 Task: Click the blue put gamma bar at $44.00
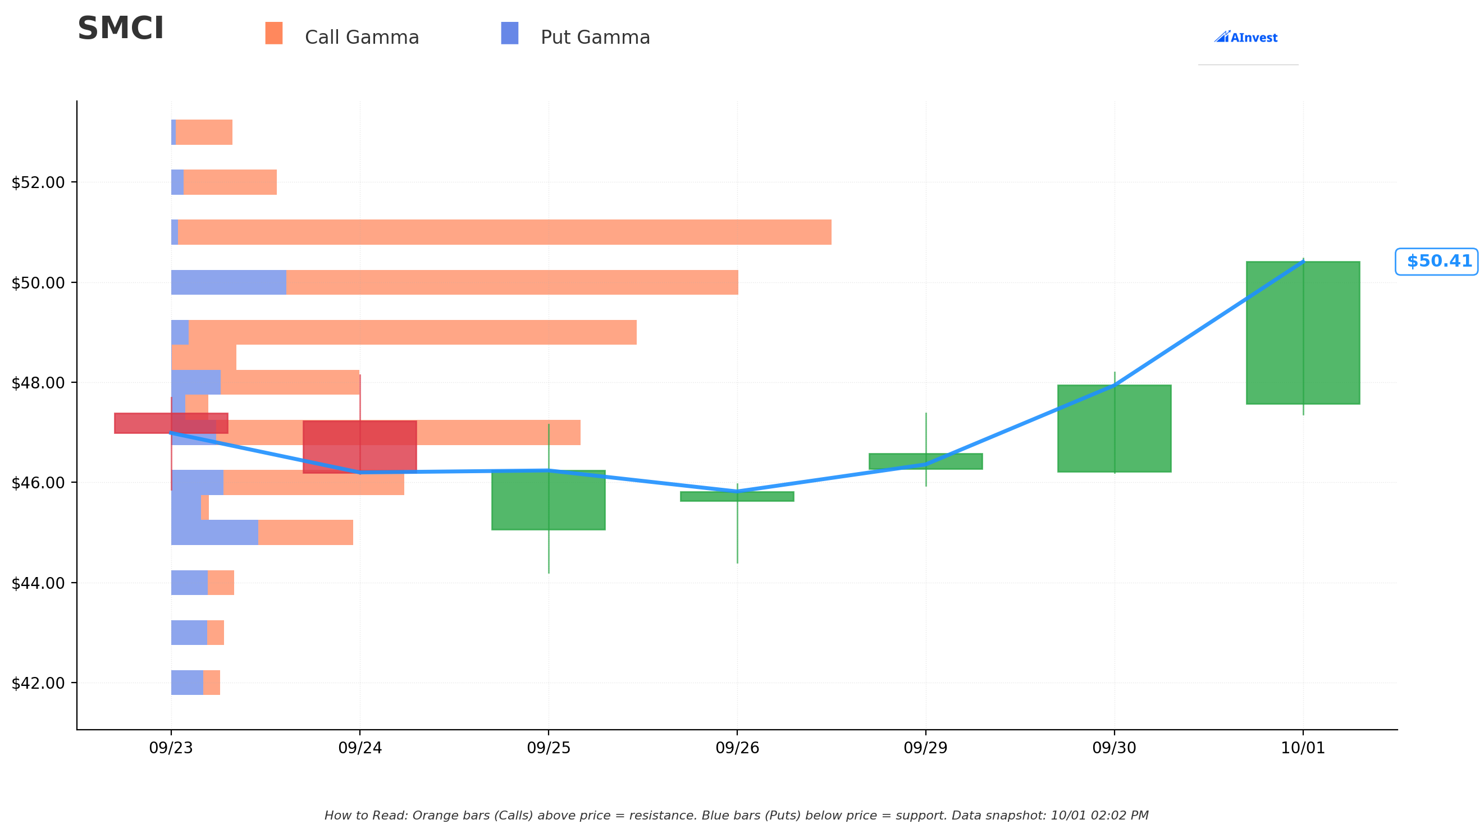pyautogui.click(x=190, y=583)
